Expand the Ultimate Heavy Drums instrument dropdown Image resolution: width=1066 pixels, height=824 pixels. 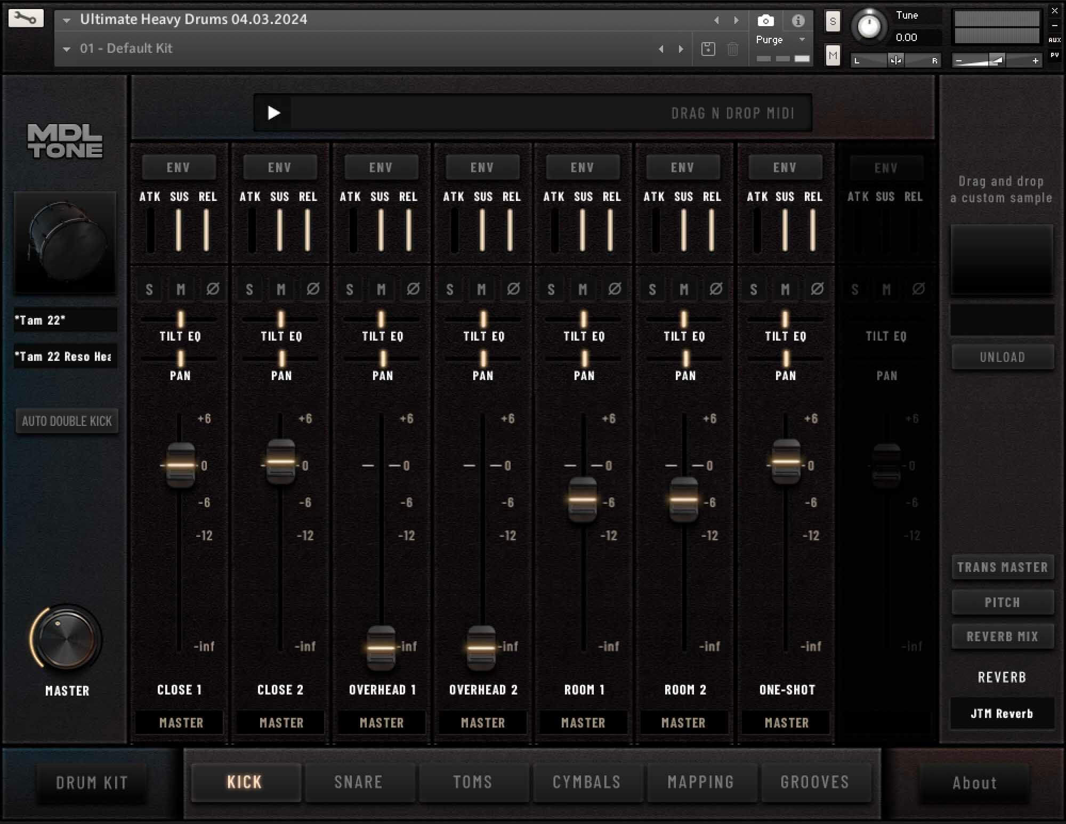(x=67, y=20)
